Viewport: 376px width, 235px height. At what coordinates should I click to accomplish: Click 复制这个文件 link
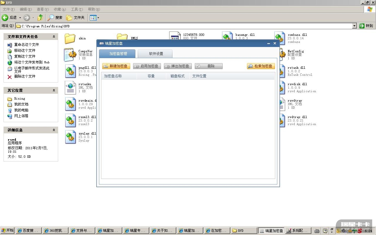tap(25, 56)
